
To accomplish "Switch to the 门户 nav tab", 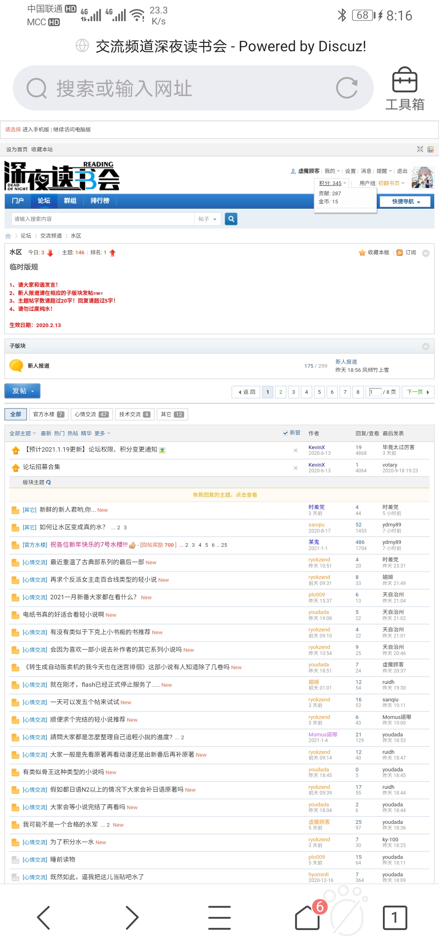I will tap(18, 201).
